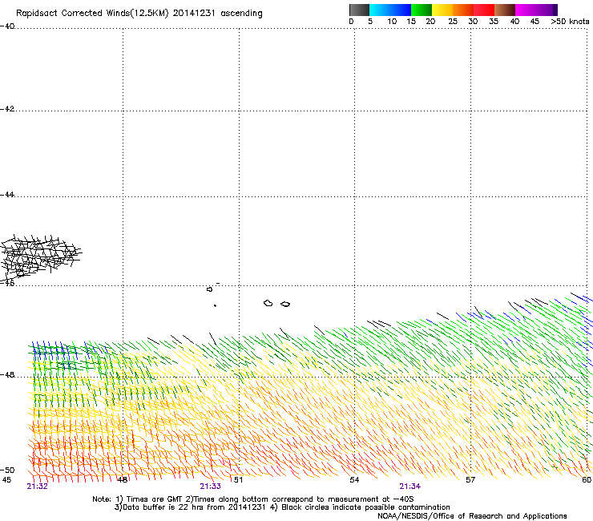Click the legend tick label 40
The height and width of the screenshot is (521, 593).
514,22
